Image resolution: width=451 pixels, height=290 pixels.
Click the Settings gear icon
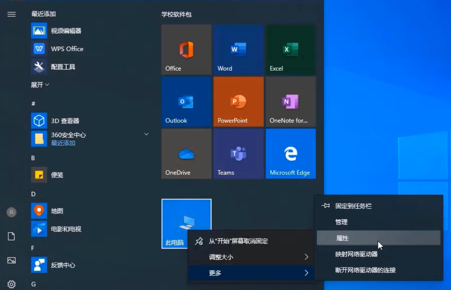point(11,284)
